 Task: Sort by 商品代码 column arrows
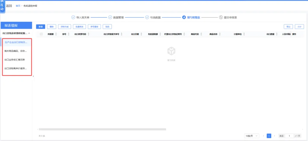201,34
